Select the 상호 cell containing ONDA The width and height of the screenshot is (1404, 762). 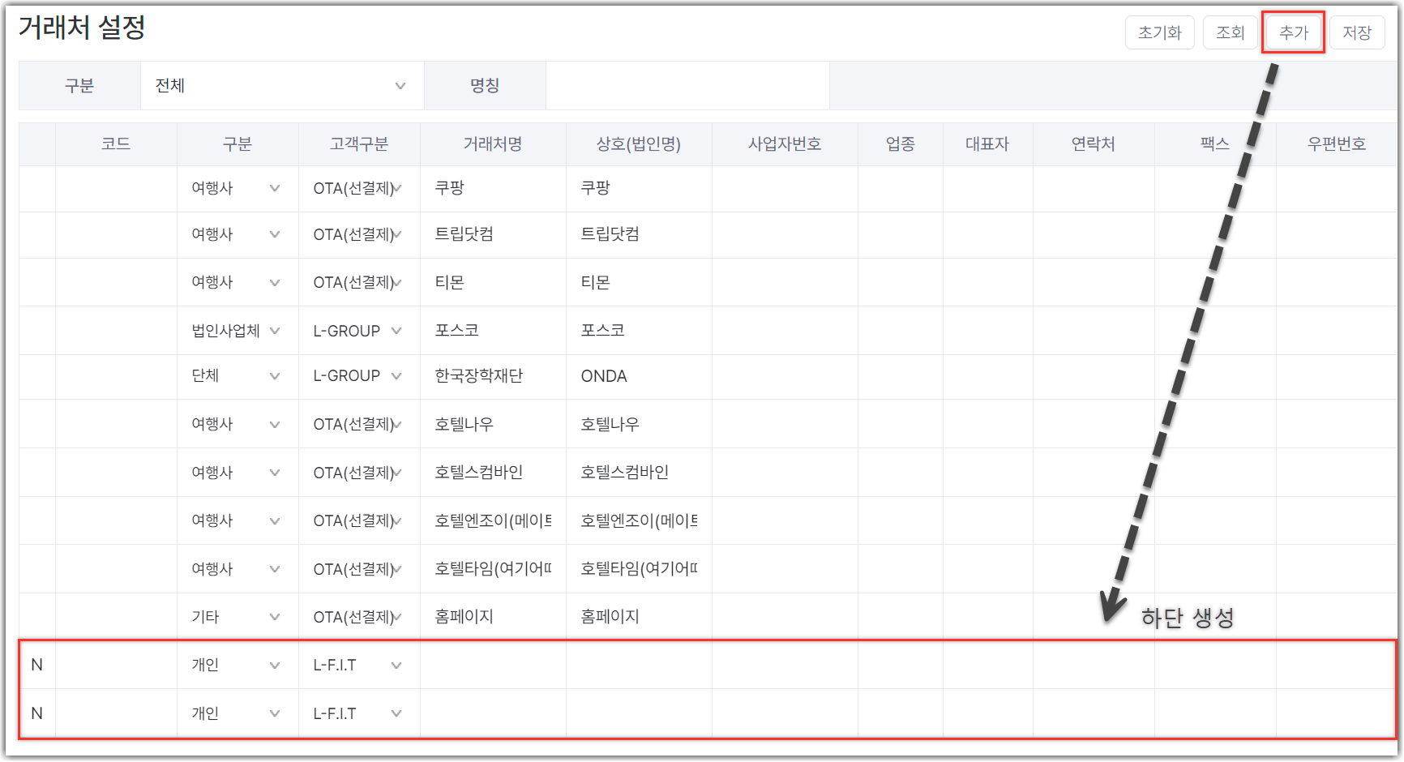click(x=639, y=376)
